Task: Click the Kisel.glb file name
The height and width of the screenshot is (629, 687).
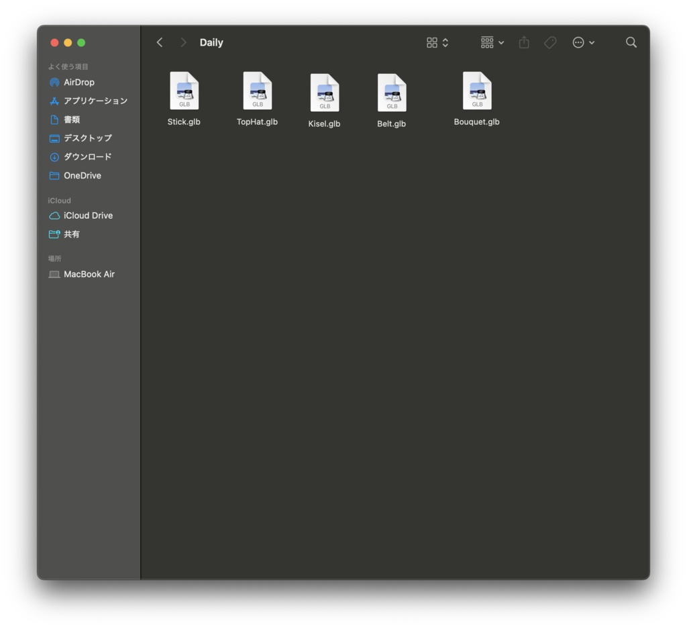Action: coord(324,124)
